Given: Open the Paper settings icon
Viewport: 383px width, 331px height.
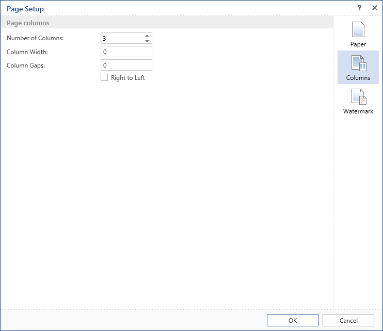Looking at the screenshot, I should coord(358,30).
